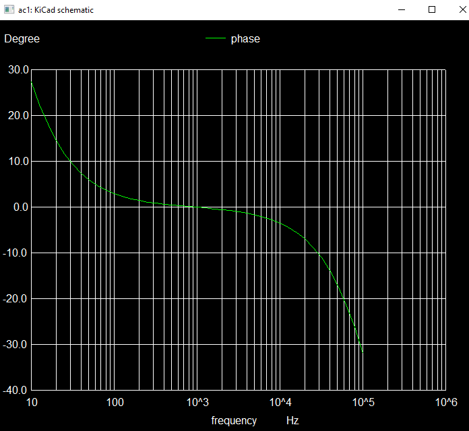Click the 20.0 y-axis value

click(18, 115)
